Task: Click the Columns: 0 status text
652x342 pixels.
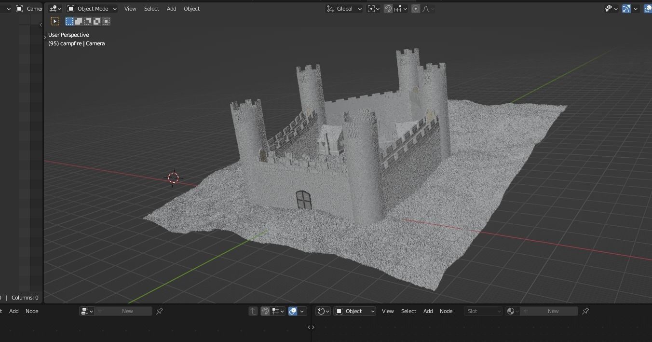Action: tap(25, 298)
